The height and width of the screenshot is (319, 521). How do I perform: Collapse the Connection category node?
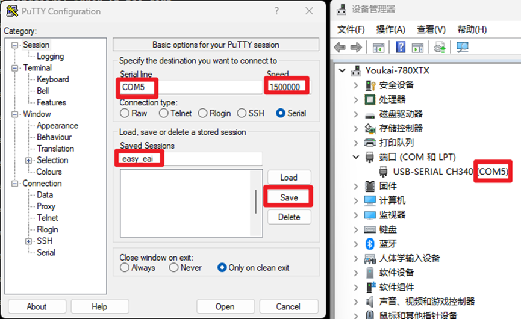pyautogui.click(x=14, y=184)
